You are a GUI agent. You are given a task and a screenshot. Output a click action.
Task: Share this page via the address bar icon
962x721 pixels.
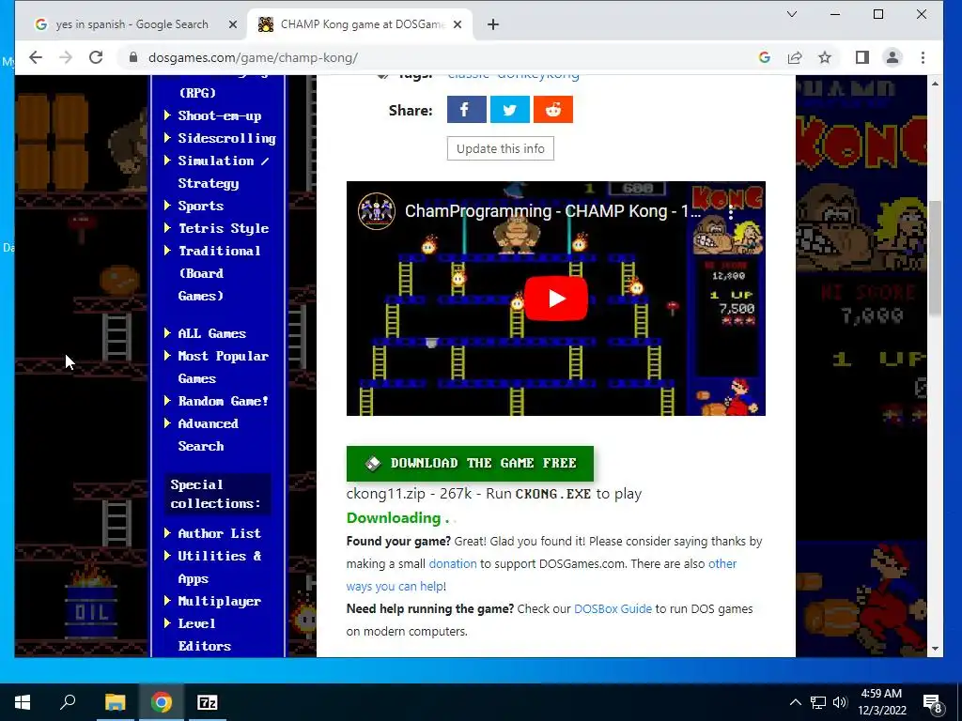tap(795, 57)
